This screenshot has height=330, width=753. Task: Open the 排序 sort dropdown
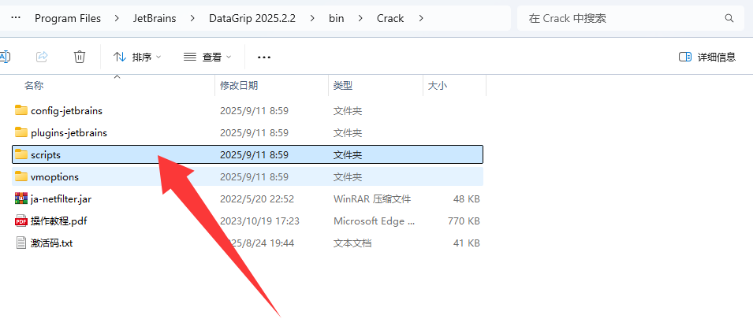(x=137, y=57)
